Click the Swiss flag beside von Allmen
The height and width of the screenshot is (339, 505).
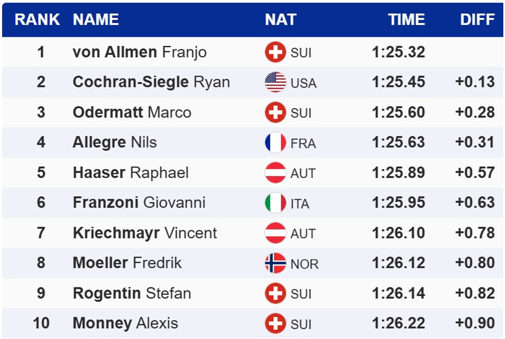275,53
